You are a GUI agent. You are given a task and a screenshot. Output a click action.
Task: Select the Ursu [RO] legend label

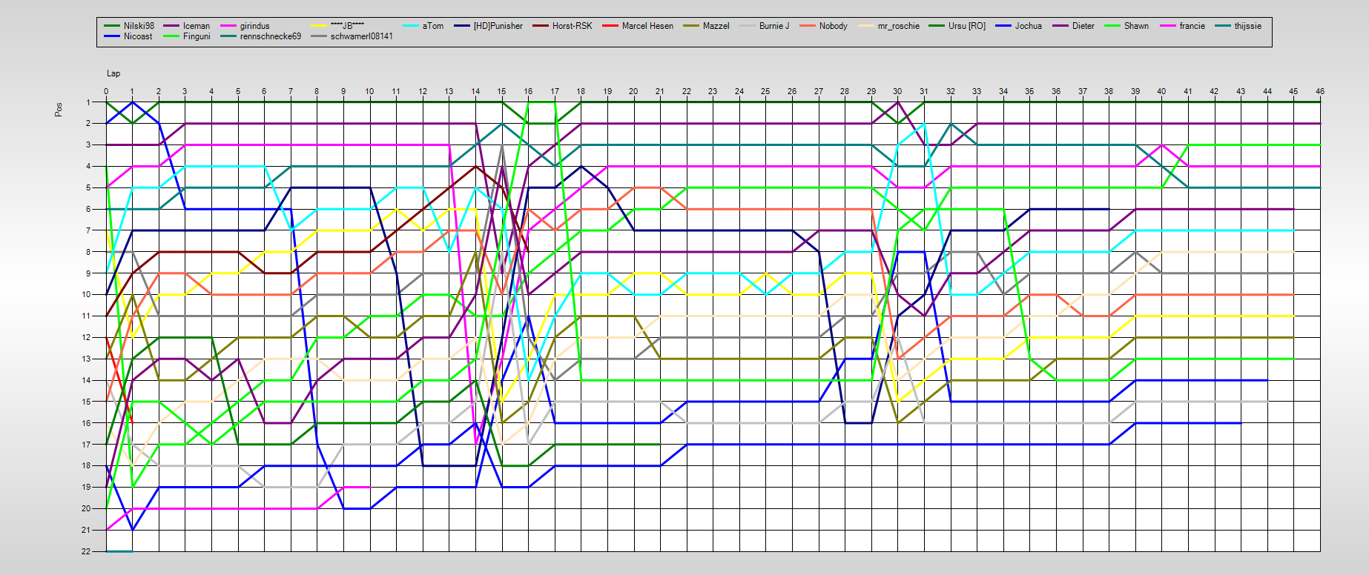[966, 26]
